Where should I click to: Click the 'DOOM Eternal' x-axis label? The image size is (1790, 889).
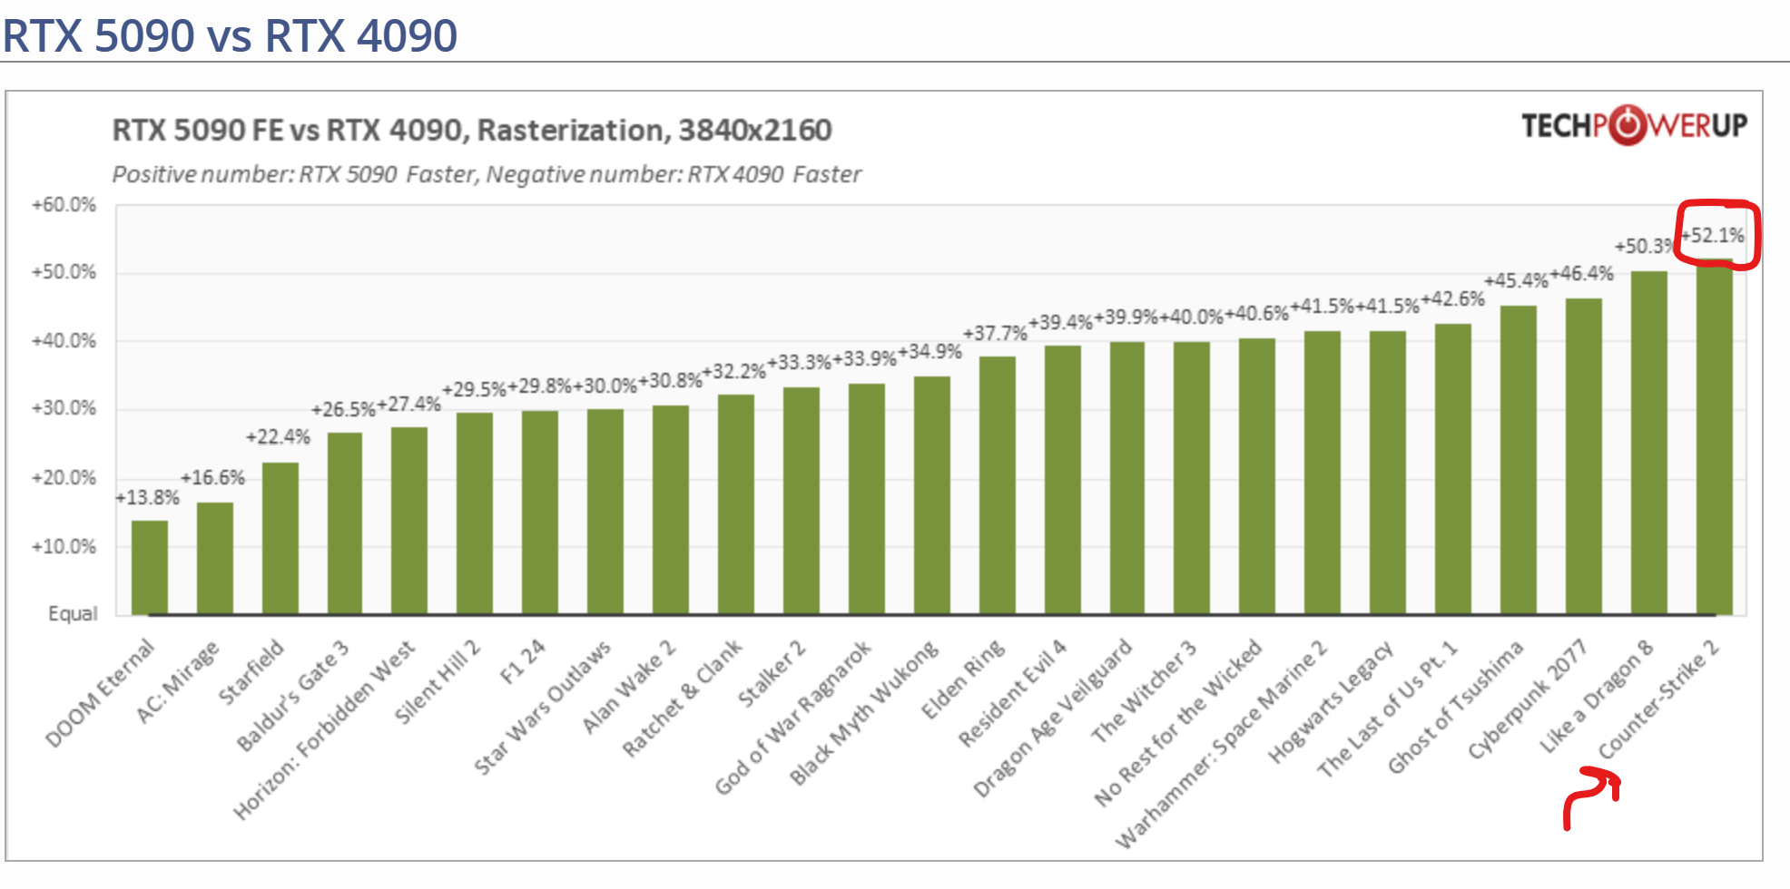(x=99, y=693)
